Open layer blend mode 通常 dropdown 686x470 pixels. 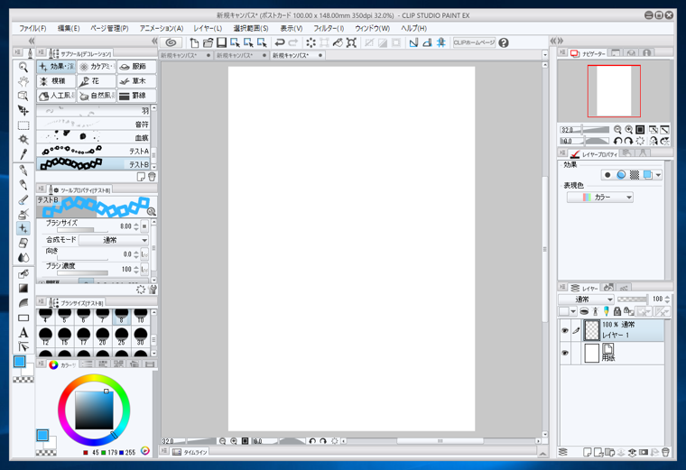coord(586,300)
